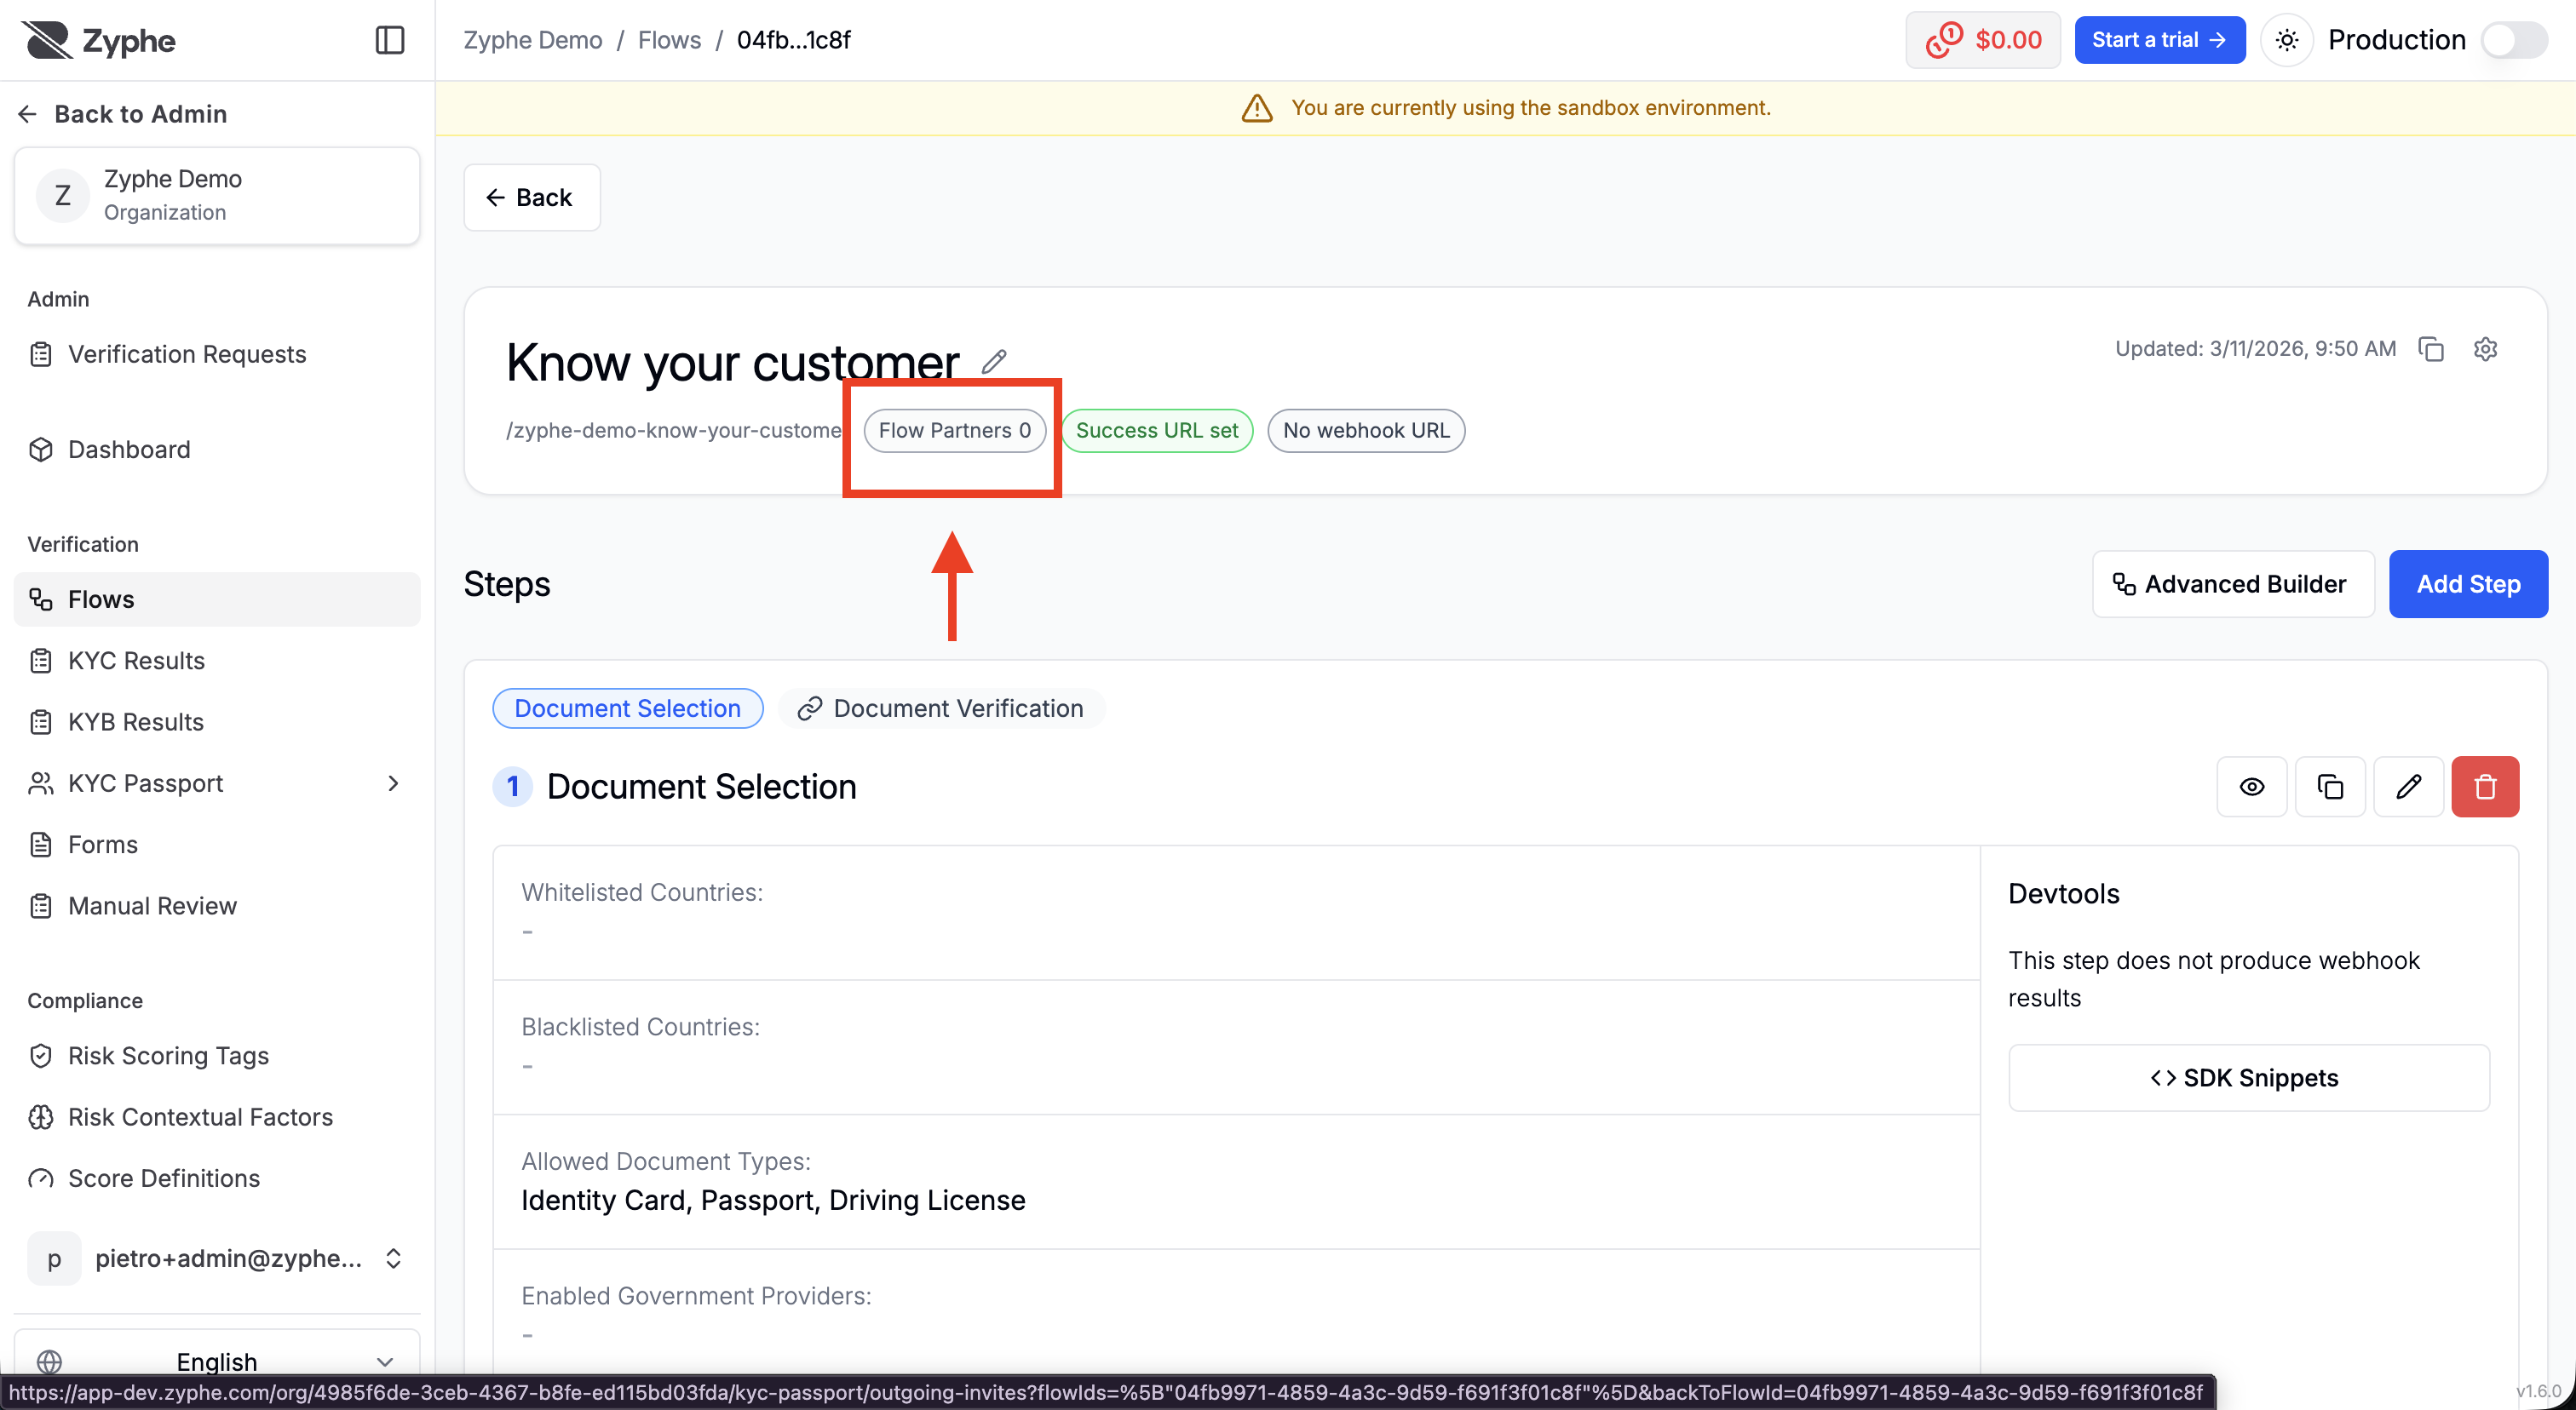This screenshot has height=1410, width=2576.
Task: Duplicate the Document Selection step
Action: click(2330, 788)
